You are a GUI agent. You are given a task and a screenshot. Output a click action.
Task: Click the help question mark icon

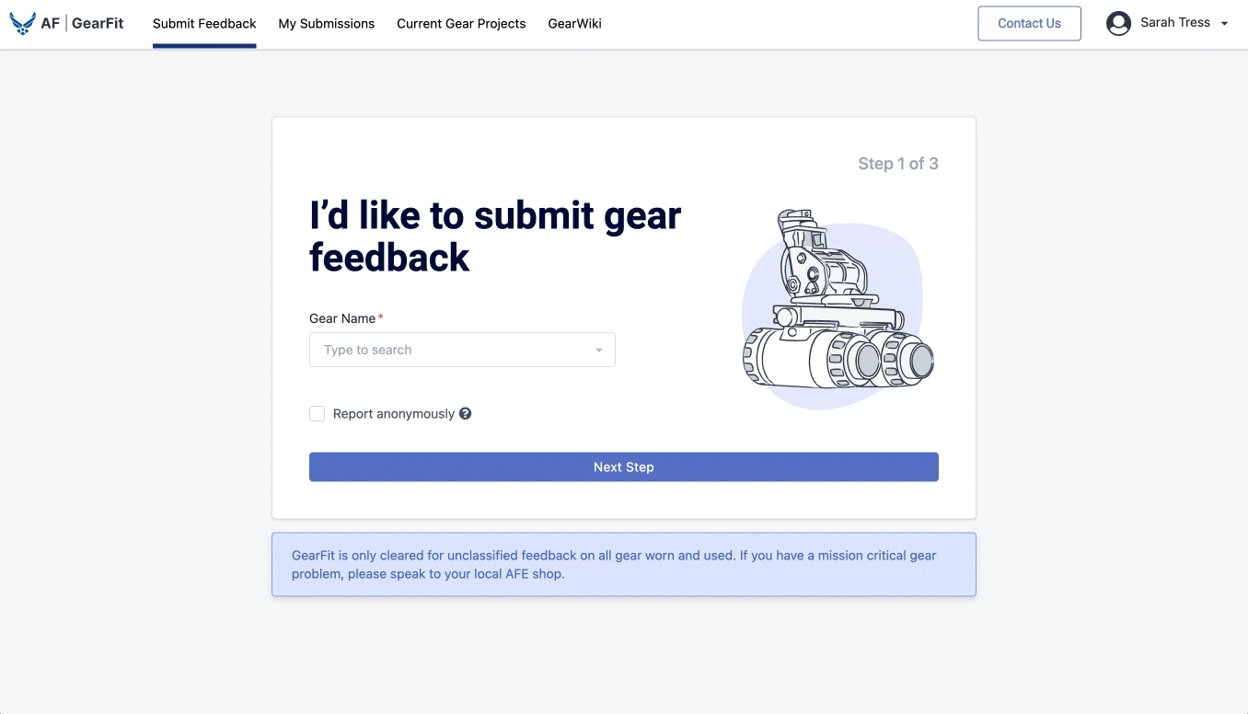click(466, 414)
